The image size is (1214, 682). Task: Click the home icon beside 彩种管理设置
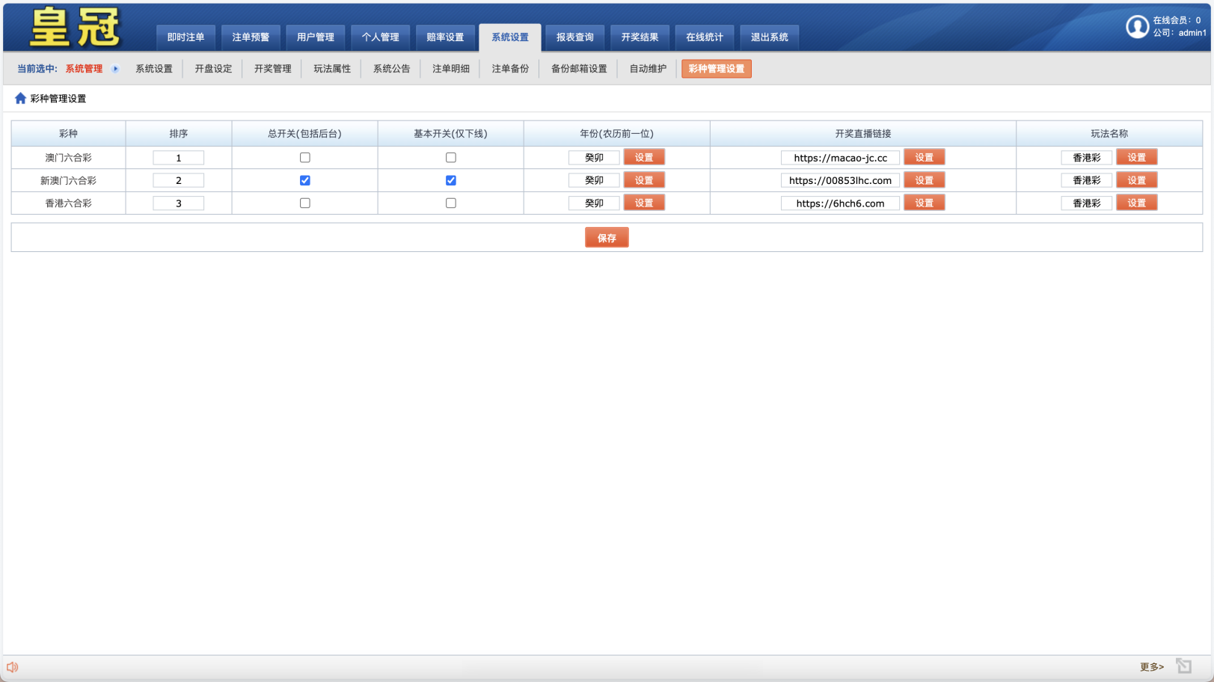[x=20, y=99]
